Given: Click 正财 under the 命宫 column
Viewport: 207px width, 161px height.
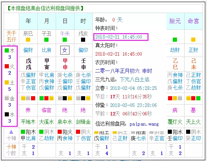Looking at the screenshot, I should pyautogui.click(x=193, y=50).
